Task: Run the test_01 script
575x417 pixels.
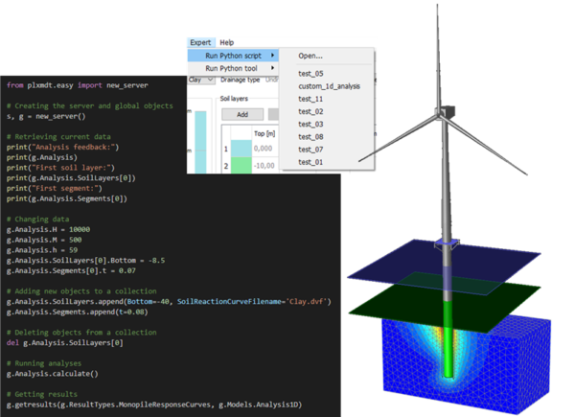Action: click(310, 162)
